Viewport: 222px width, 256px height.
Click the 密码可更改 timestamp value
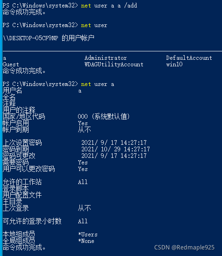coord(114,156)
